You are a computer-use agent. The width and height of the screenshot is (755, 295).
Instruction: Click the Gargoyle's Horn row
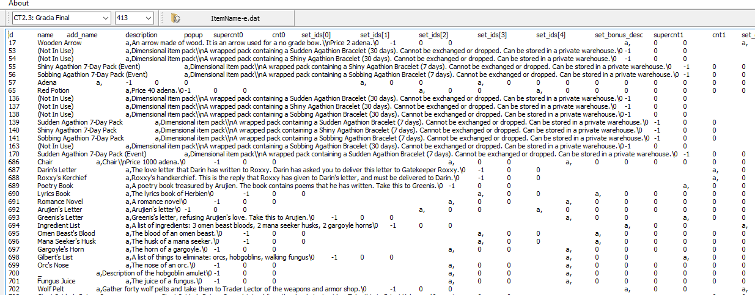61,249
